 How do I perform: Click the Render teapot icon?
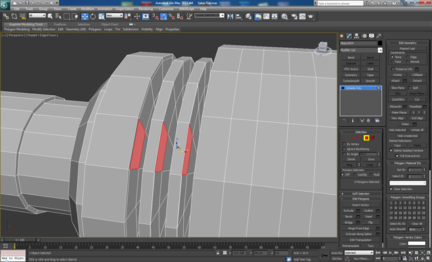click(x=311, y=16)
